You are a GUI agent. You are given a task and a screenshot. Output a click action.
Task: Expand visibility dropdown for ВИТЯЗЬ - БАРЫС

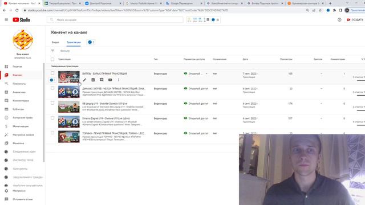(x=206, y=73)
